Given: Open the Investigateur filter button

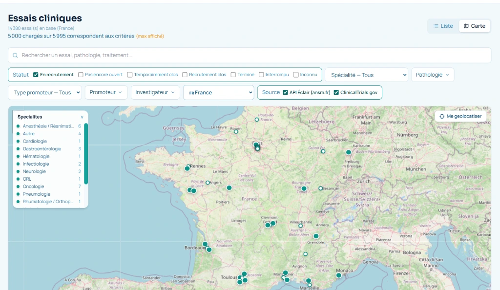Looking at the screenshot, I should (155, 92).
